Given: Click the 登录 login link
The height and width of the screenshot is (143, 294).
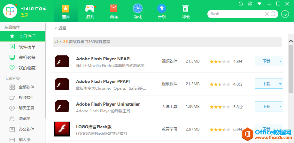Looking at the screenshot, I should coord(25,15).
